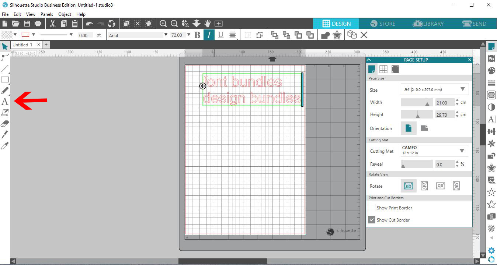
Task: Open the Panels menu
Action: click(47, 14)
